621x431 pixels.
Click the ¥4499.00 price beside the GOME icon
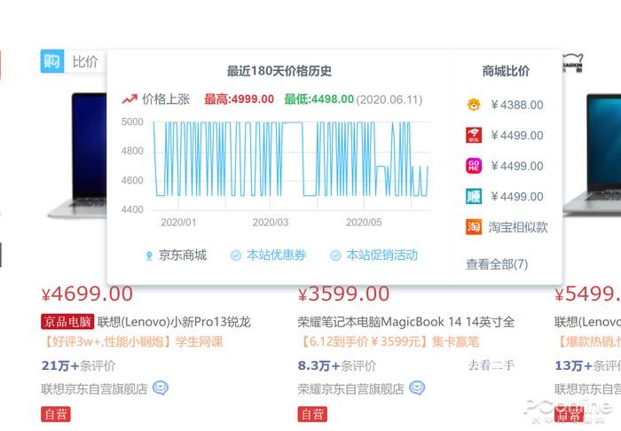(517, 166)
